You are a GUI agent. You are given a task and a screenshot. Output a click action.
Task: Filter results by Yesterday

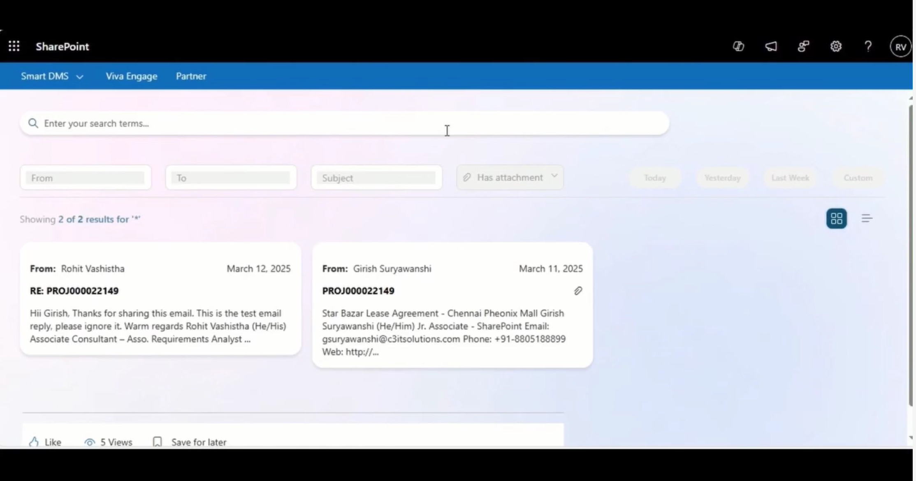pyautogui.click(x=722, y=178)
